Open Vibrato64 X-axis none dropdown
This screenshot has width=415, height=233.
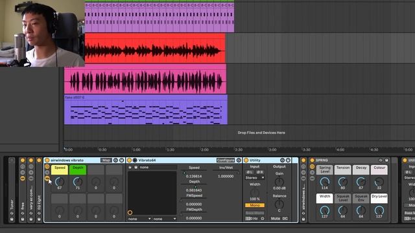(139, 219)
